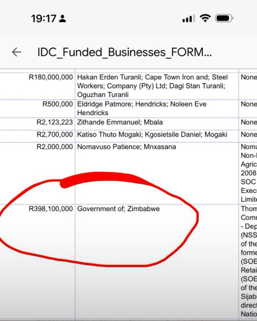Select the None cell in Mbala row

(x=248, y=124)
